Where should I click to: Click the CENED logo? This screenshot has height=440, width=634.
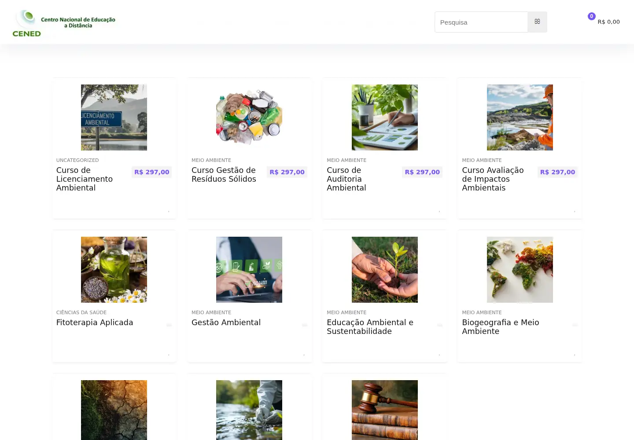(x=64, y=23)
